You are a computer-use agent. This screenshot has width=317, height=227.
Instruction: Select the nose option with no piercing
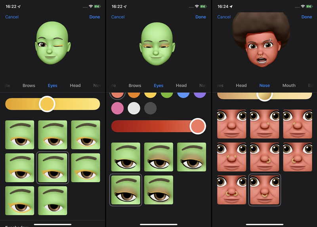[x=232, y=124]
